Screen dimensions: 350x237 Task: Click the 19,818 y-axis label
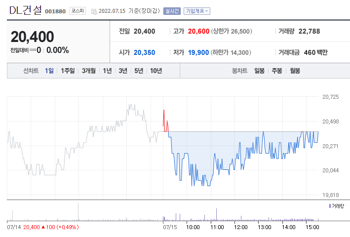(331, 195)
